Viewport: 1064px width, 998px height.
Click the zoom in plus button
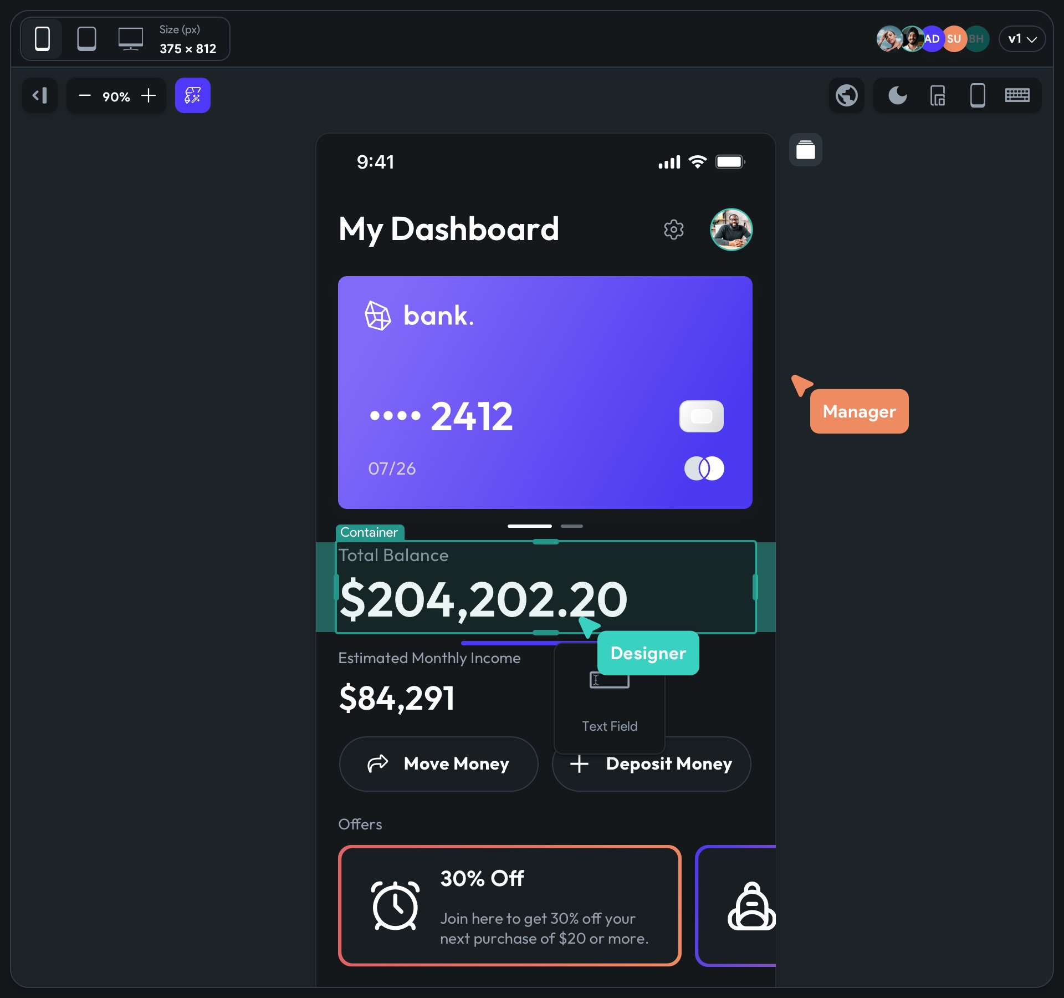tap(149, 95)
